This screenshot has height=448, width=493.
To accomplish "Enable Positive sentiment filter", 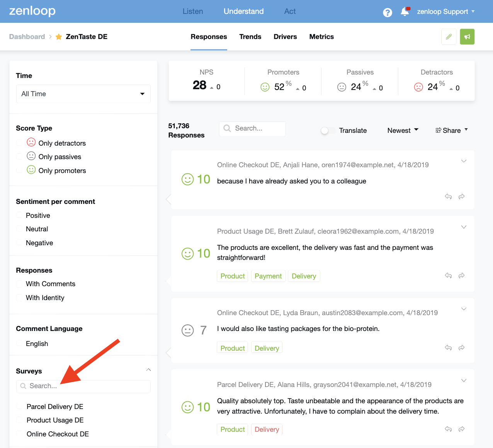I will (x=19, y=215).
